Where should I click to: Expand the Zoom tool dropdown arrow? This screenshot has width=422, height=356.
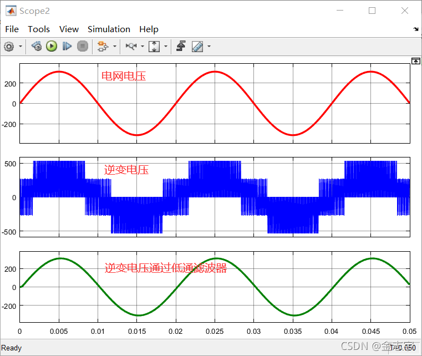(143, 46)
